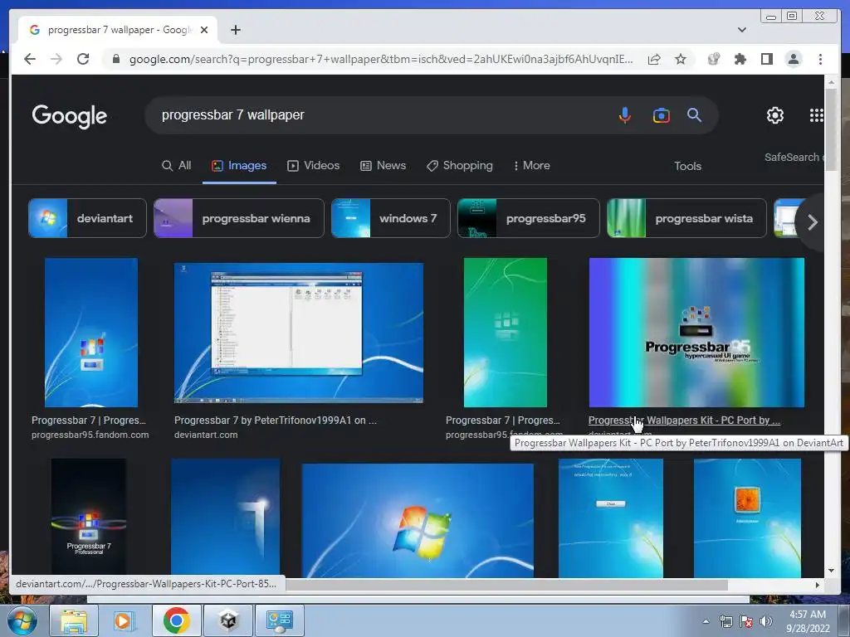Click the extension icon beside the bookmark star

pyautogui.click(x=713, y=59)
